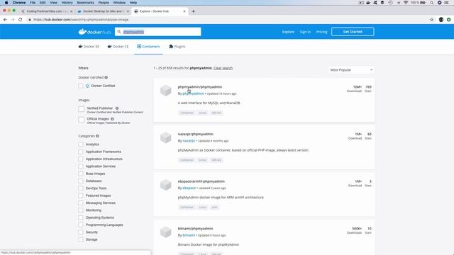Click the nazarpc/phpmyadmin cube image icon

click(x=165, y=137)
